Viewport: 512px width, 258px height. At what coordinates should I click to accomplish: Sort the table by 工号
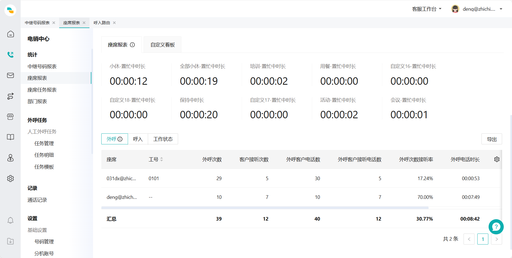[162, 159]
